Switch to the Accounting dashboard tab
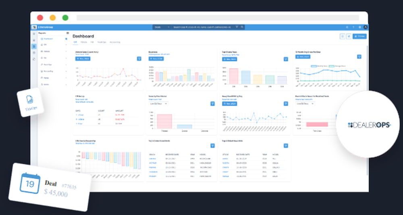Viewport: 403px width, 215px height. (115, 42)
